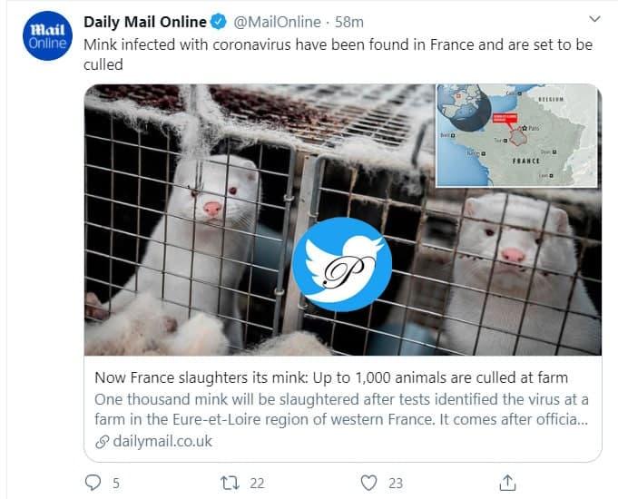This screenshot has height=499, width=618.
Task: Click the France map inset
Action: 518,136
